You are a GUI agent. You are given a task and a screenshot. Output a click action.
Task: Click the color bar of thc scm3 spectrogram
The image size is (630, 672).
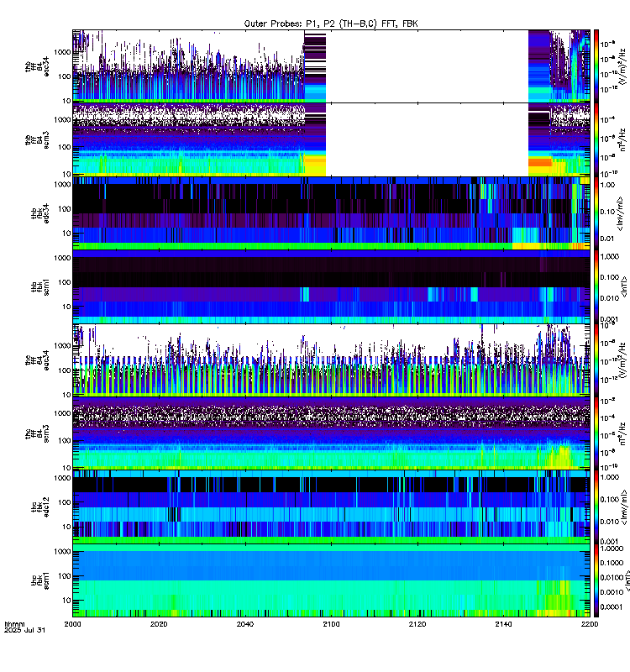pos(596,433)
